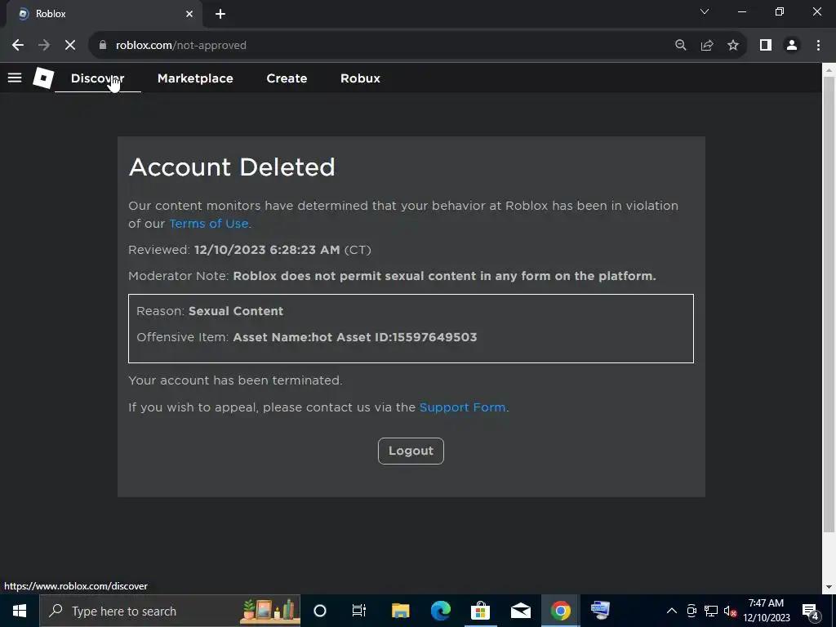Open Cortana circle icon
836x627 pixels.
320,611
